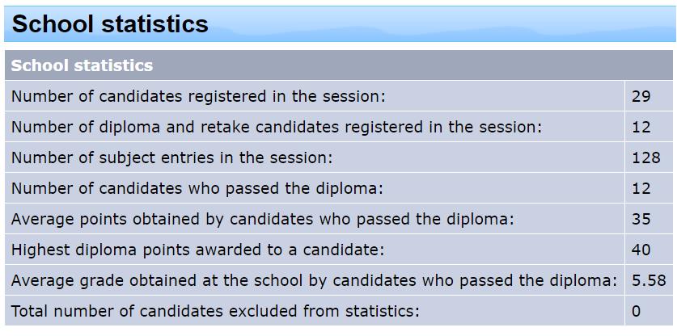Click the candidates excluded from statistics label
The height and width of the screenshot is (336, 677).
click(x=215, y=312)
